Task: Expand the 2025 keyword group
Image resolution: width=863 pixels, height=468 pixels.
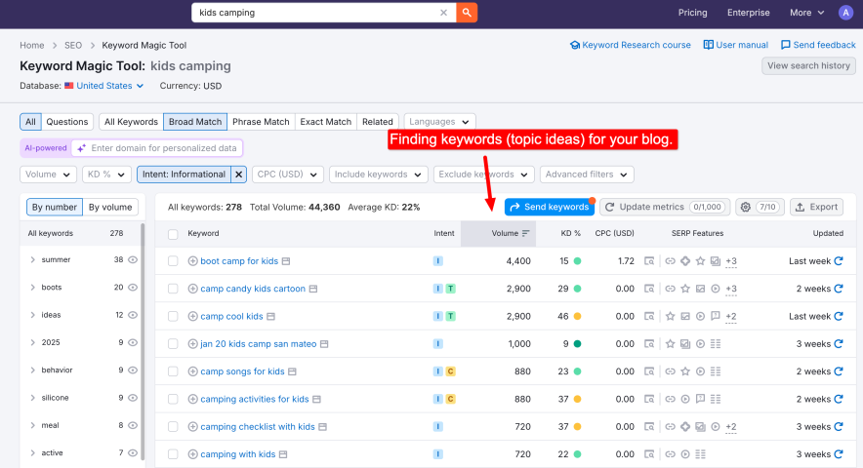Action: pos(33,342)
